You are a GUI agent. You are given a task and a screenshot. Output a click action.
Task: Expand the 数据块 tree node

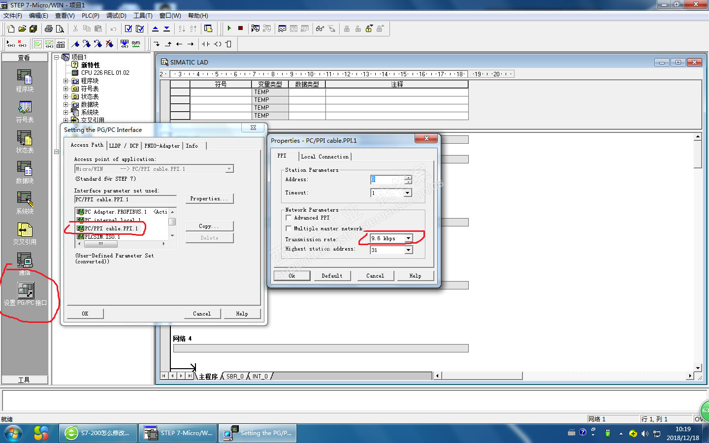coord(65,104)
